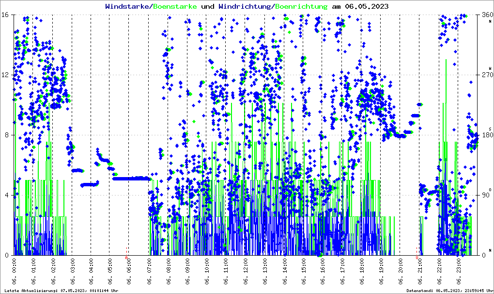Select the 18:00 time label on x-axis
This screenshot has height=294, width=494.
362,272
